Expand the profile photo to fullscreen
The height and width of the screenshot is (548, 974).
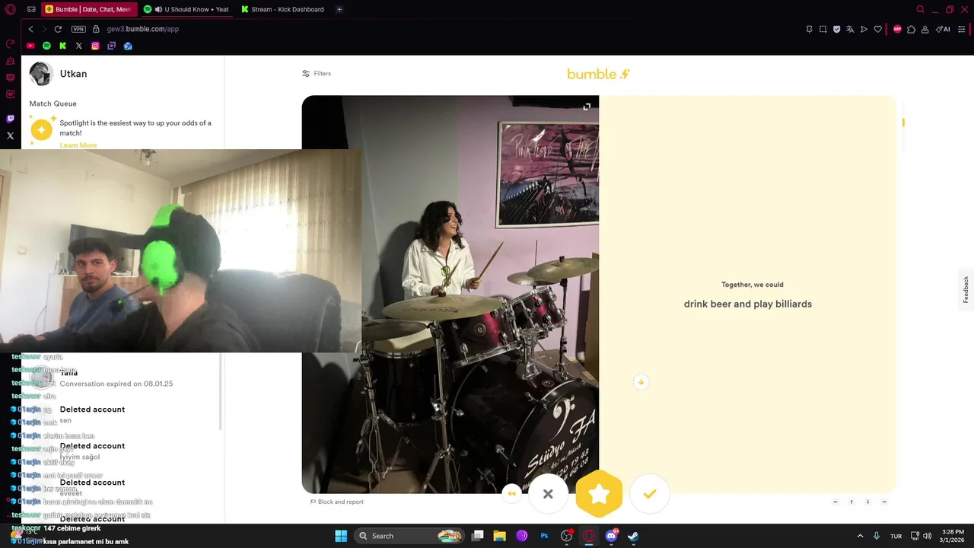[x=587, y=107]
